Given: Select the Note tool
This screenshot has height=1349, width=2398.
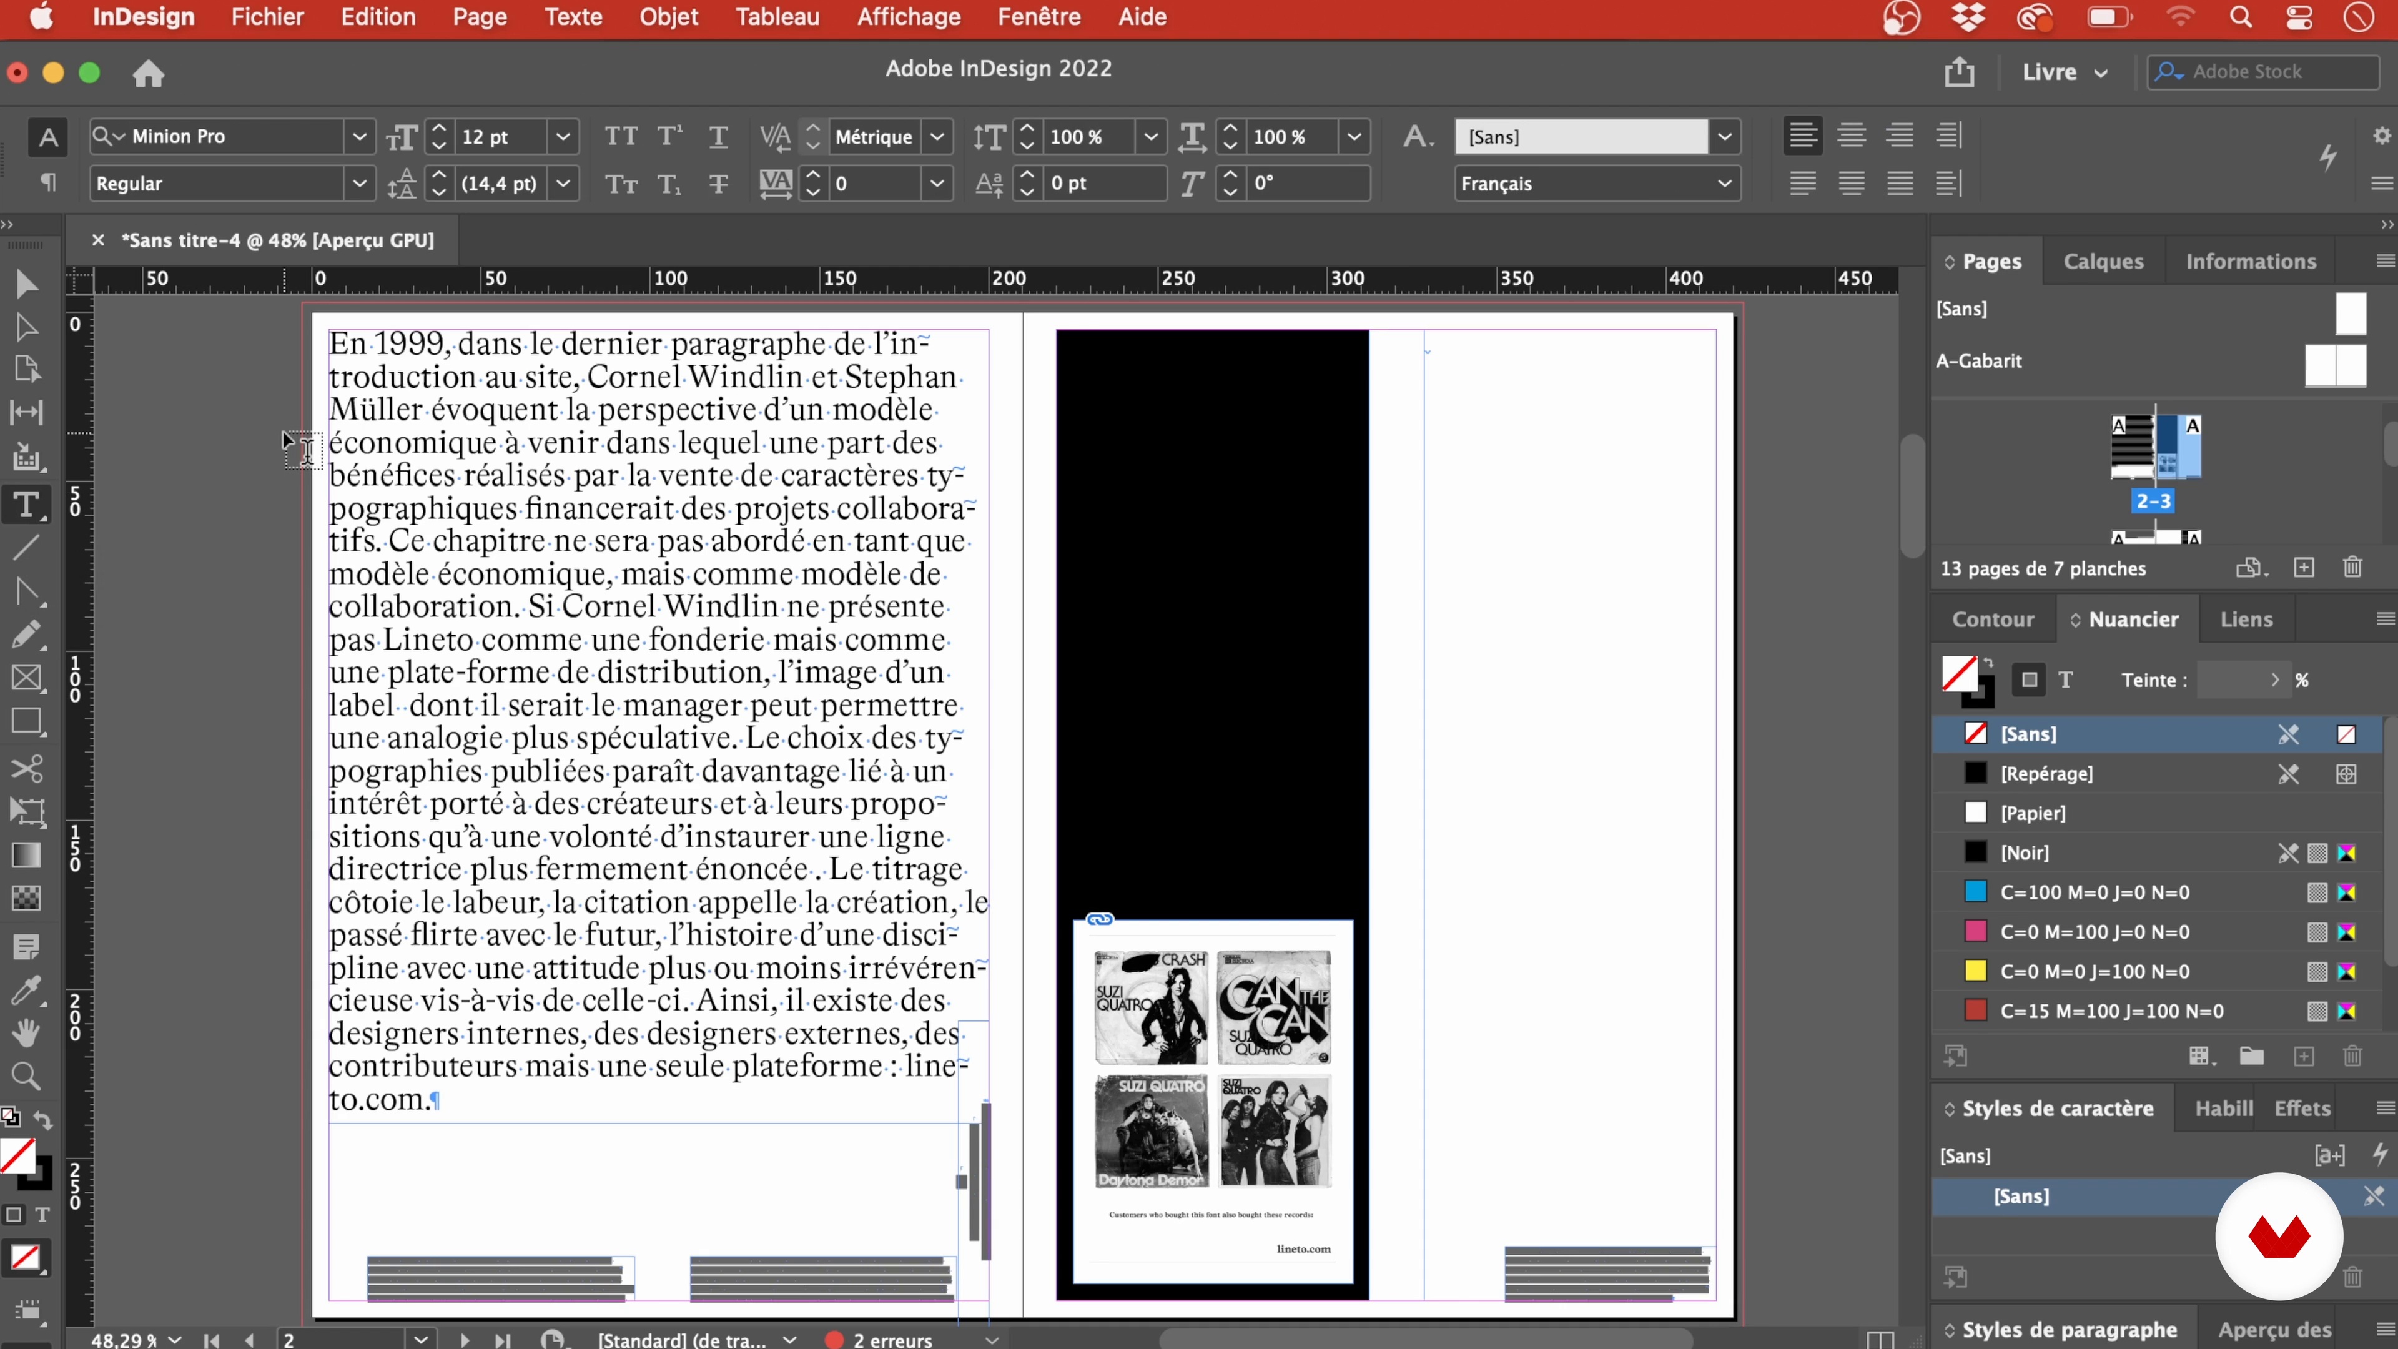Looking at the screenshot, I should [26, 948].
